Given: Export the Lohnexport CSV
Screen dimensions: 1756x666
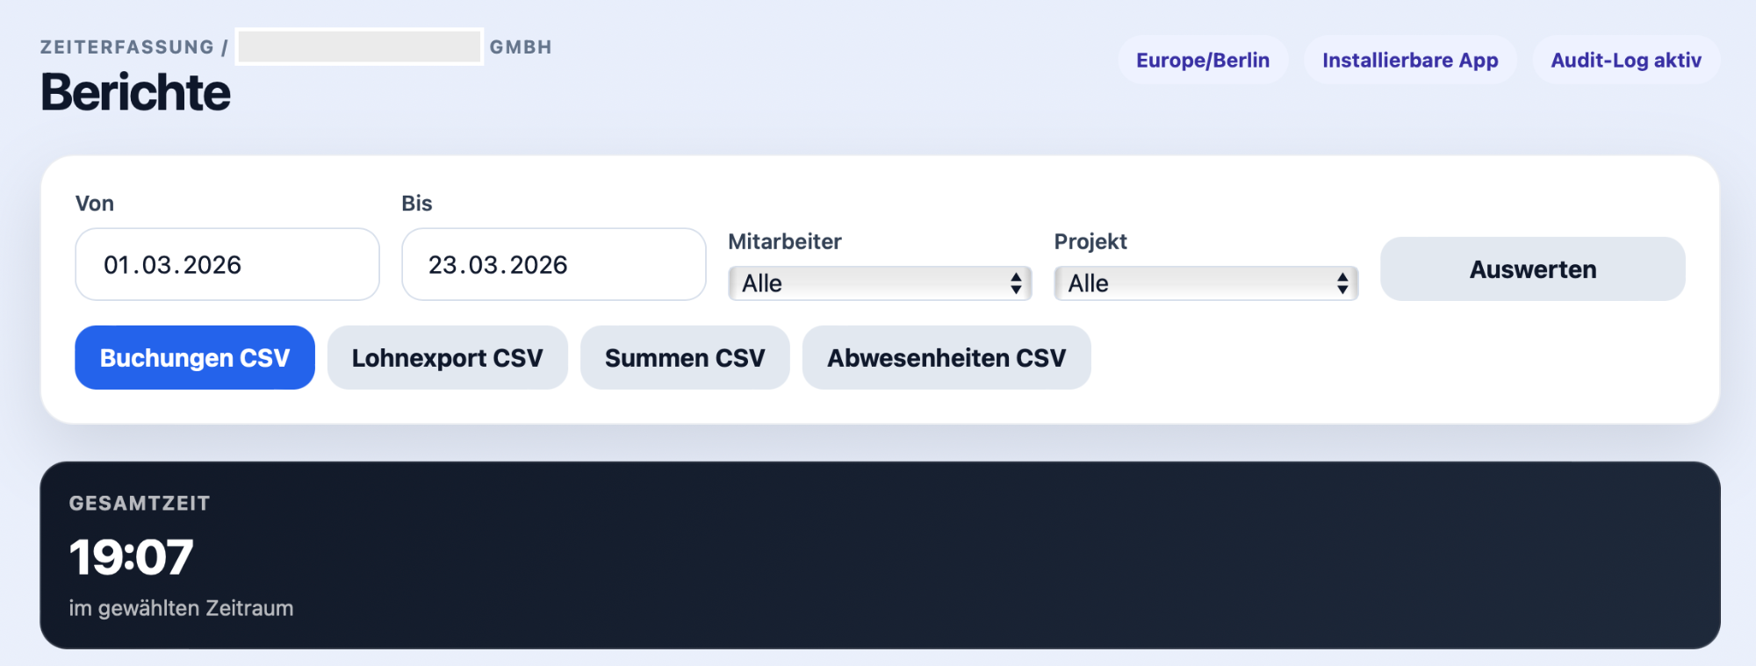Looking at the screenshot, I should tap(447, 358).
